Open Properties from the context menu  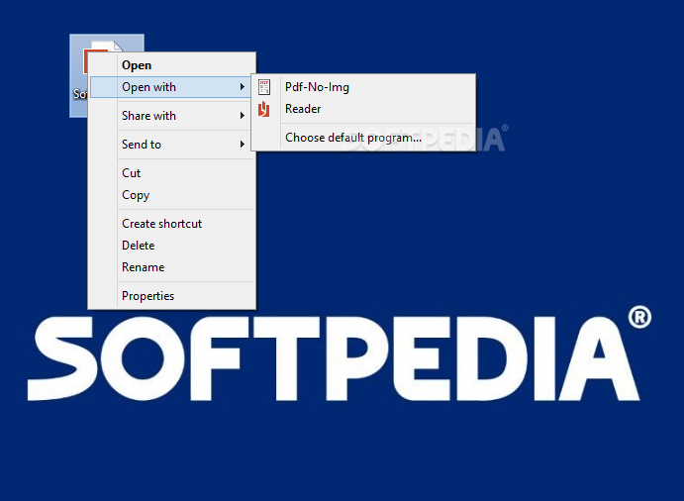171,296
